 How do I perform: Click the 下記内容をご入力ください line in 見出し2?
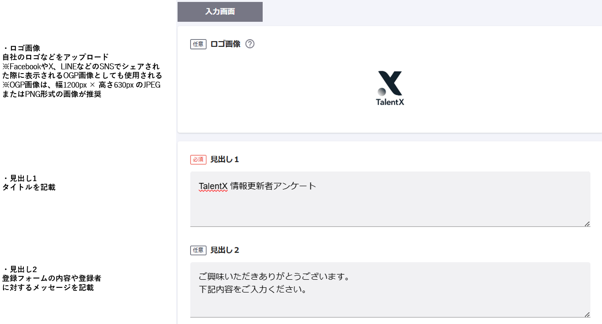tap(253, 290)
